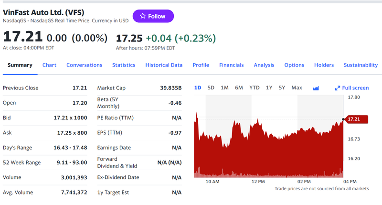This screenshot has height=205, width=382.
Task: Show the YTD chart range
Action: click(x=255, y=88)
